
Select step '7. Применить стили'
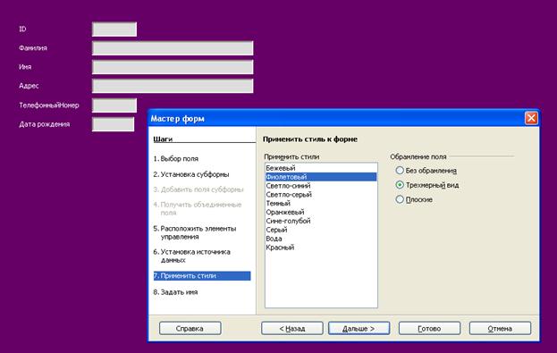(202, 276)
